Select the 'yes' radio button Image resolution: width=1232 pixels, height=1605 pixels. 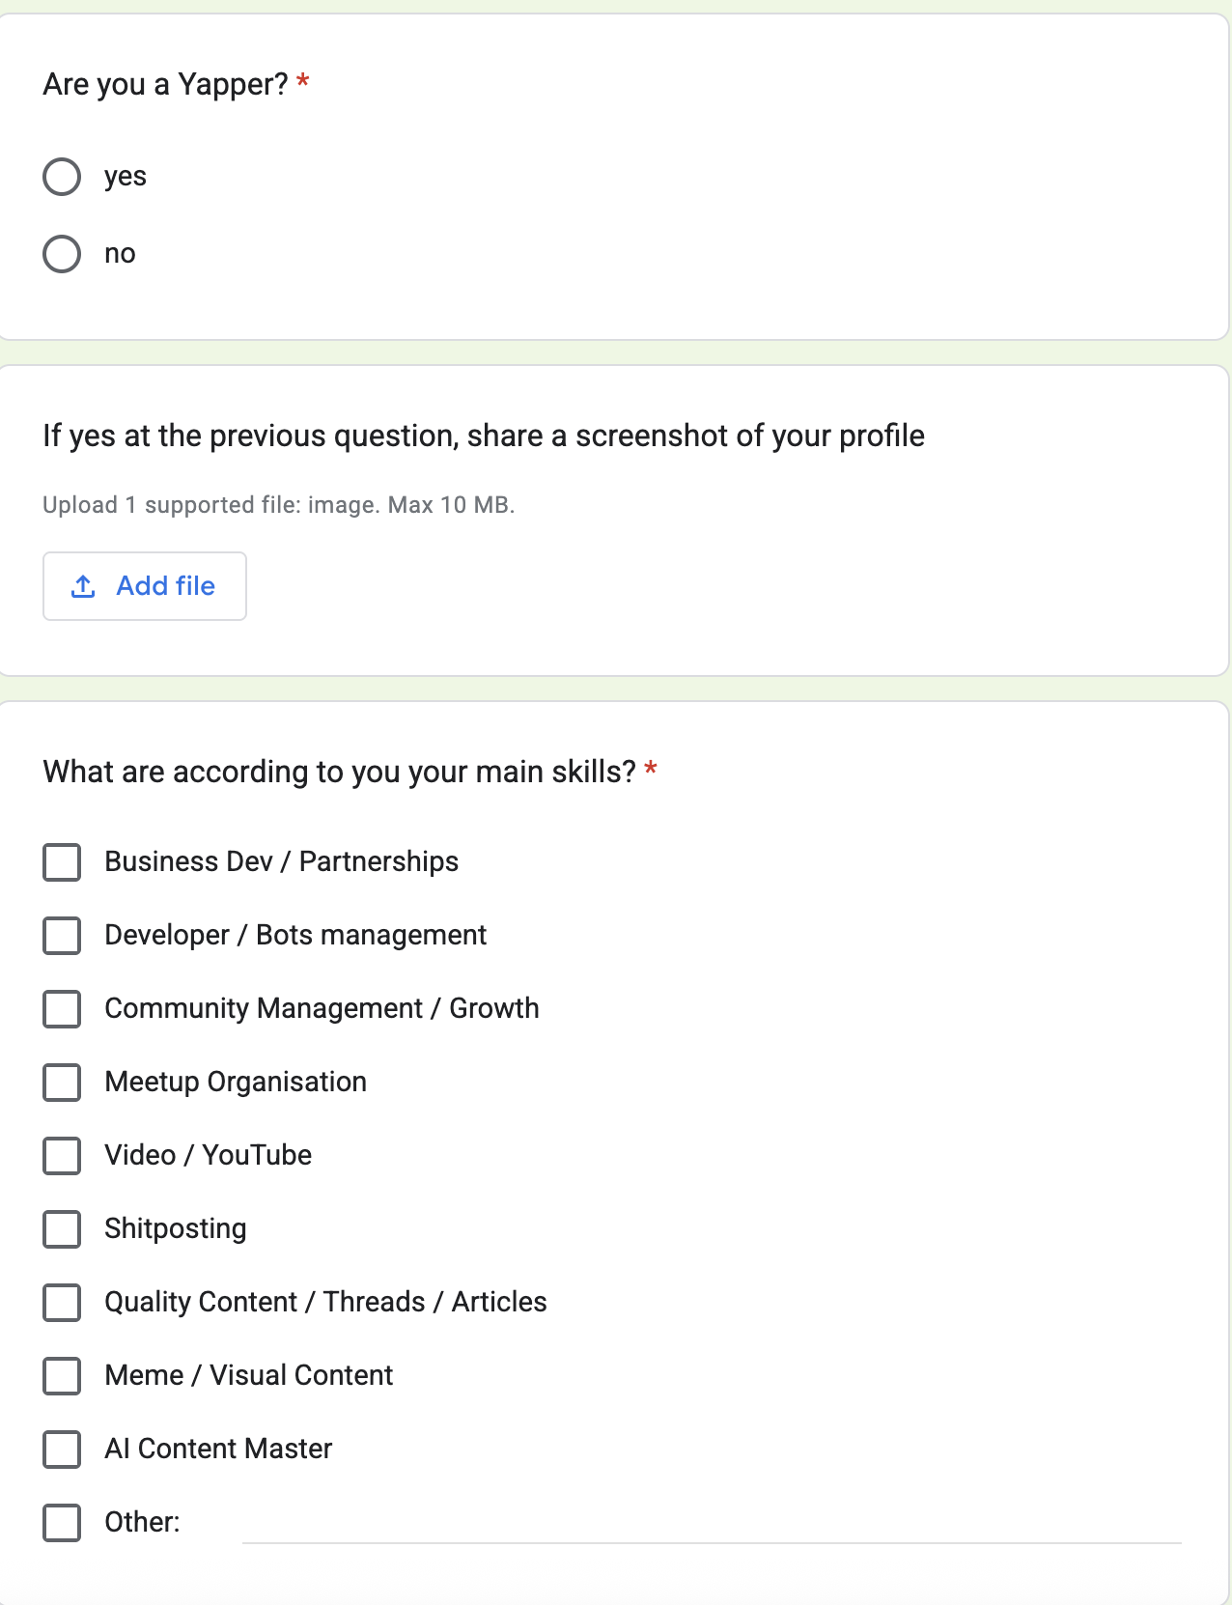pos(62,177)
